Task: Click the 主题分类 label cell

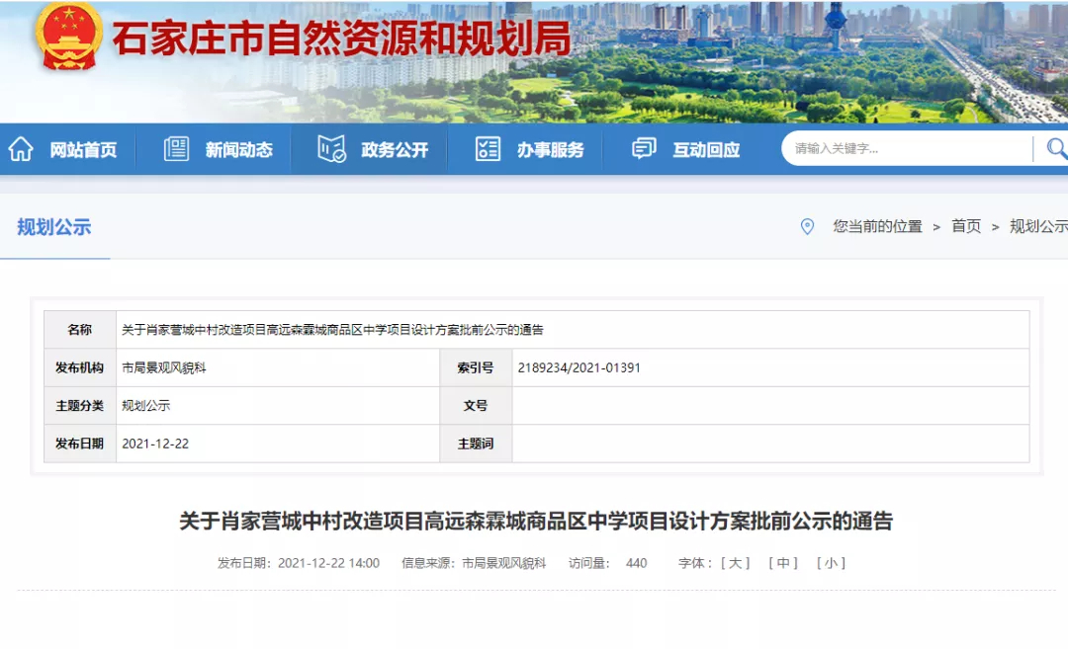Action: tap(80, 406)
